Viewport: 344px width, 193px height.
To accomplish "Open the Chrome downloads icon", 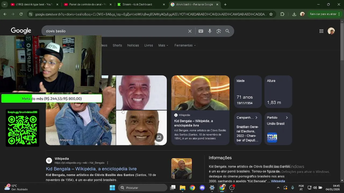I will point(294,14).
